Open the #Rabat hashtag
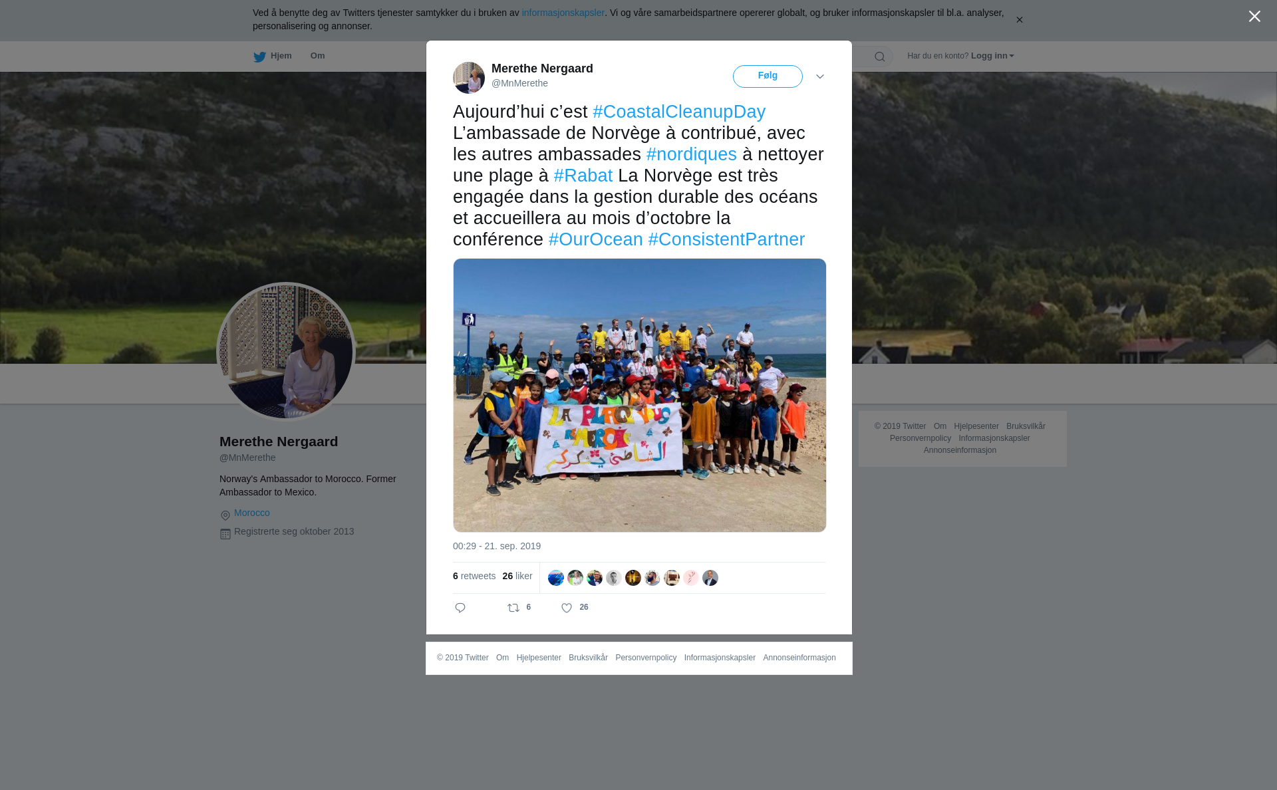This screenshot has height=790, width=1277. click(583, 176)
